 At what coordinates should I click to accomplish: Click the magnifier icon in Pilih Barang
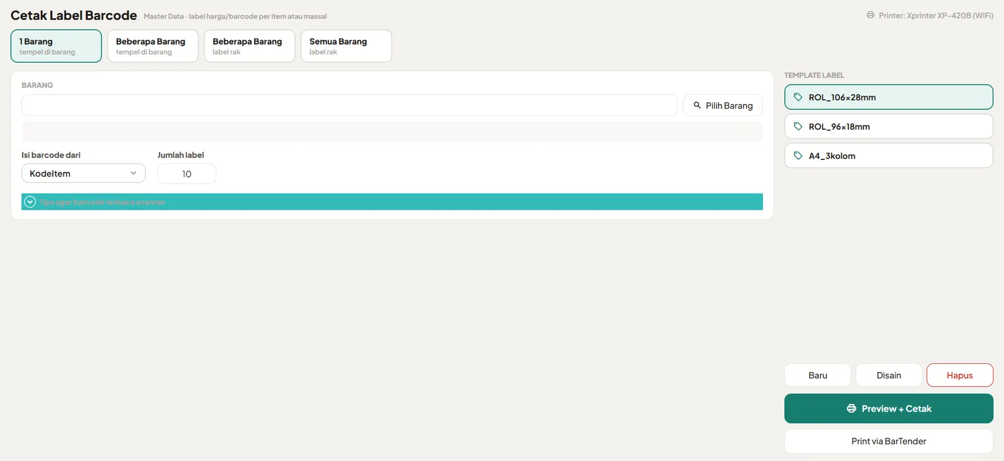click(697, 105)
